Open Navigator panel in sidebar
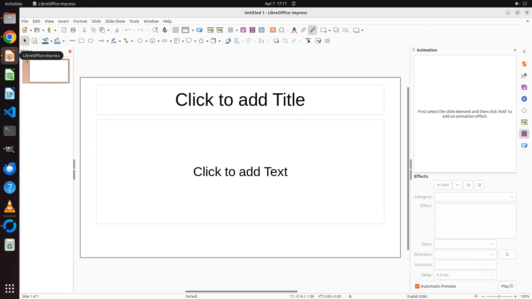This screenshot has height=299, width=532. (x=524, y=99)
